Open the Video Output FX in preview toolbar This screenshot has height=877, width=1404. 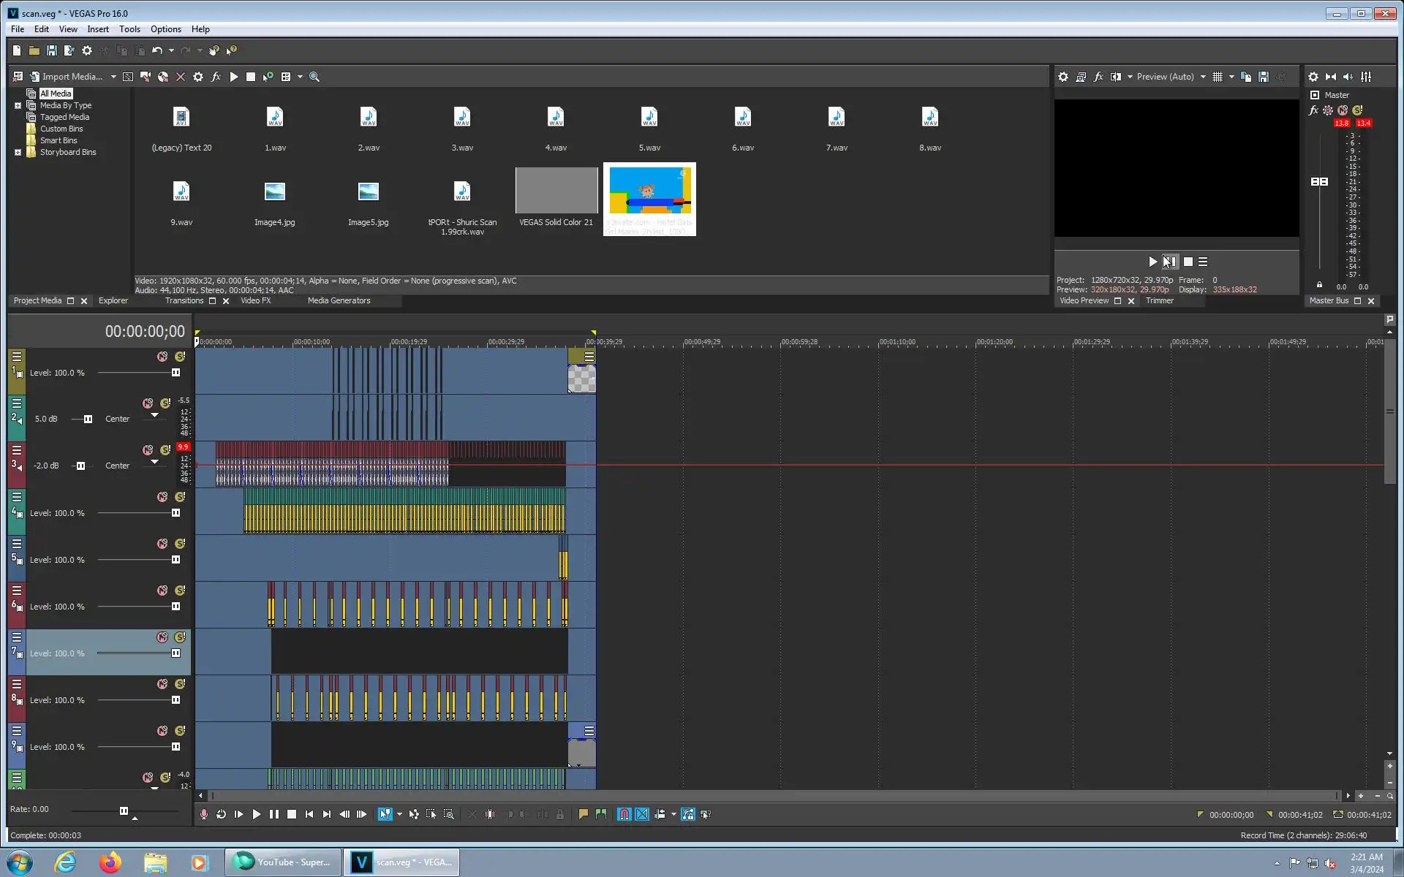(1098, 77)
